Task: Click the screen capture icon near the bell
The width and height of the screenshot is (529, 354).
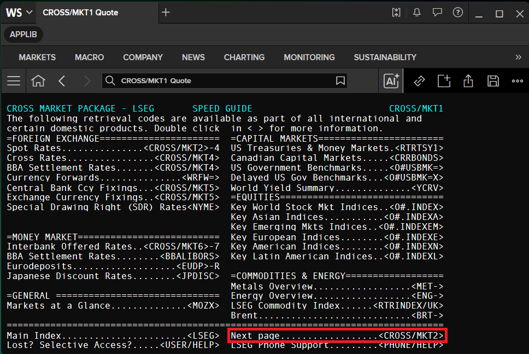Action: 396,13
